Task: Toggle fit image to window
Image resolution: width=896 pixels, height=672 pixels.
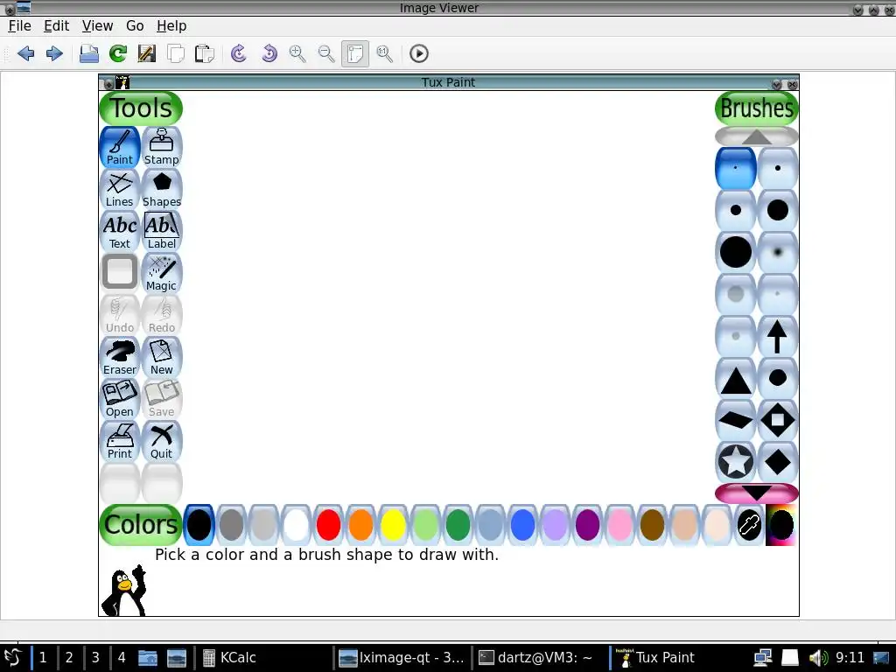Action: tap(355, 53)
